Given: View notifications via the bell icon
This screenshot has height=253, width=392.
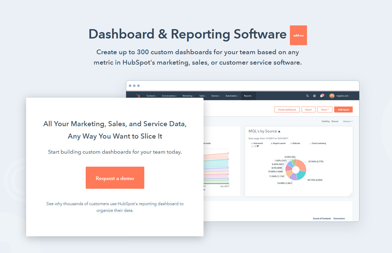Looking at the screenshot, I should pos(322,96).
